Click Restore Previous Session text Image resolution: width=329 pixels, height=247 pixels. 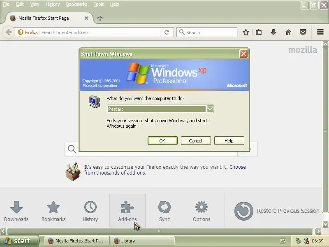tap(288, 211)
